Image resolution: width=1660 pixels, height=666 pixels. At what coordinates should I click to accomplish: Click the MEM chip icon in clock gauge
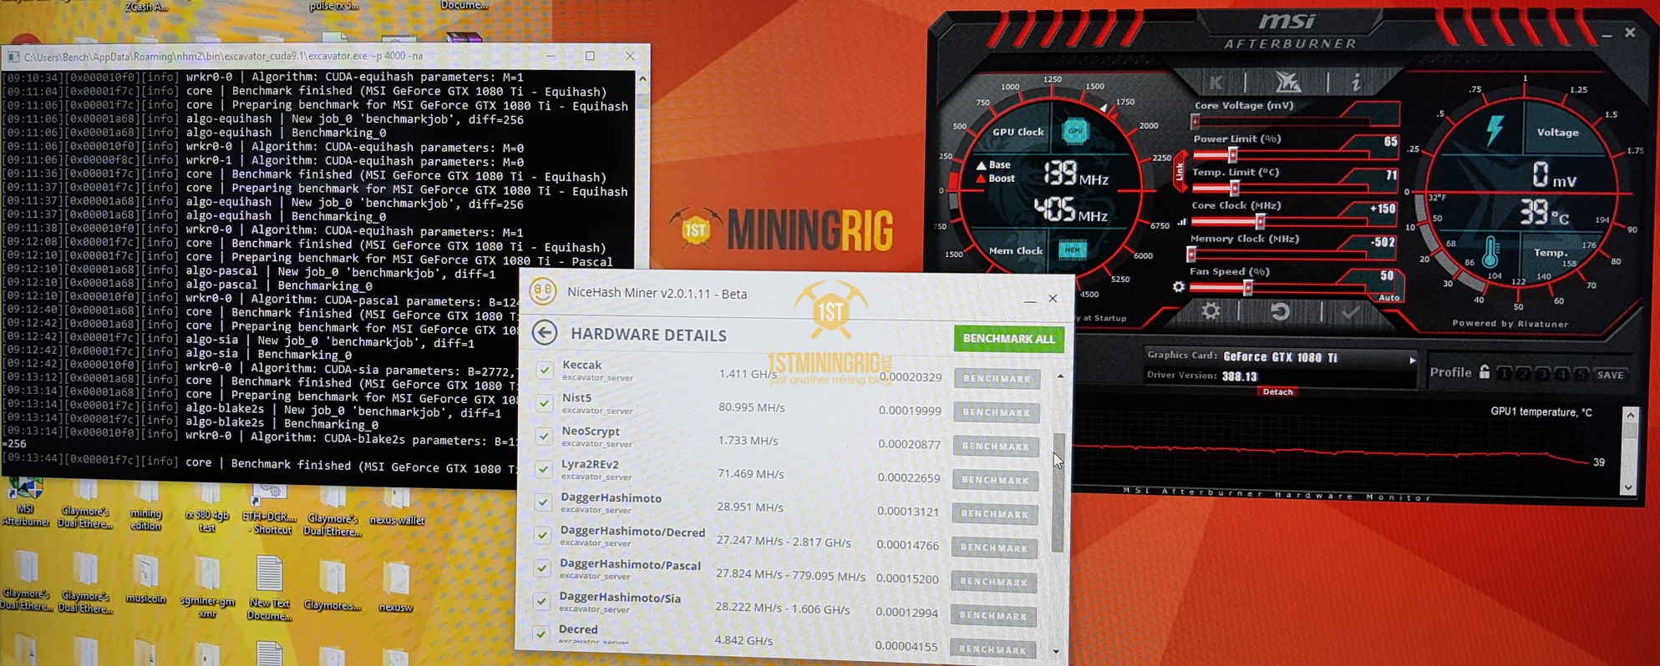pyautogui.click(x=1073, y=249)
